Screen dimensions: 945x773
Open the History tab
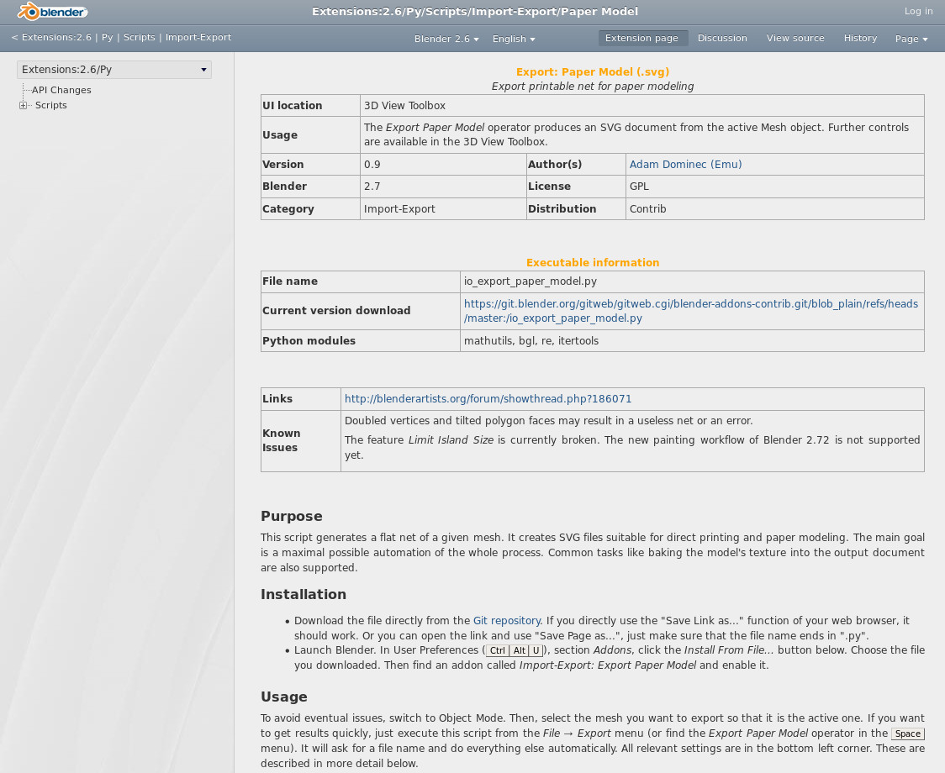(x=860, y=38)
